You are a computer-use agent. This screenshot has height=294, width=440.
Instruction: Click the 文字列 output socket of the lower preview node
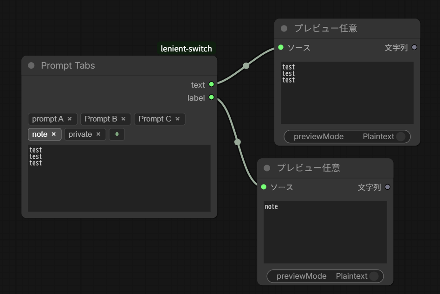coord(387,187)
